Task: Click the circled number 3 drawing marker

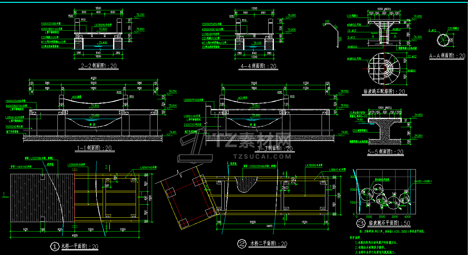Action: pos(361,223)
